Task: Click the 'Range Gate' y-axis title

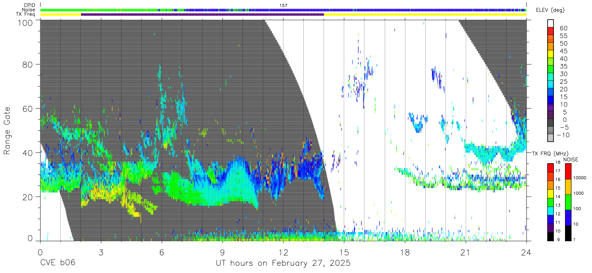Action: click(x=7, y=131)
